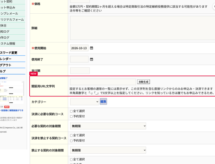Focus the 使用開始 date field showing 2026-10-13

[79, 48]
